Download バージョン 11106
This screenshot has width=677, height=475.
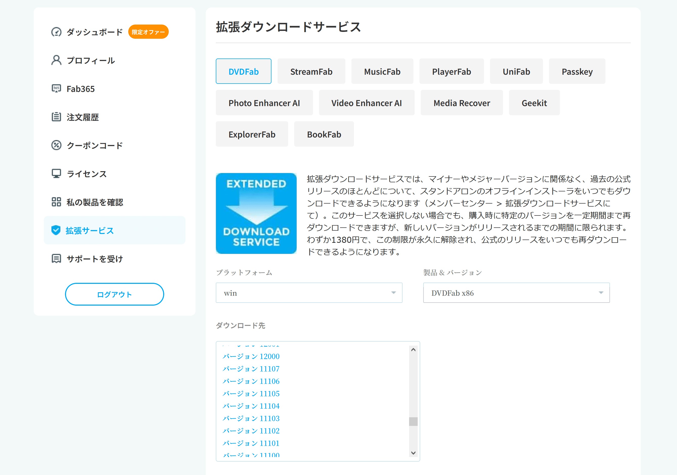click(251, 381)
